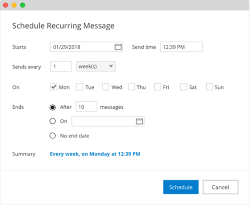Click the messages count field showing 10
This screenshot has width=250, height=205.
(86, 107)
